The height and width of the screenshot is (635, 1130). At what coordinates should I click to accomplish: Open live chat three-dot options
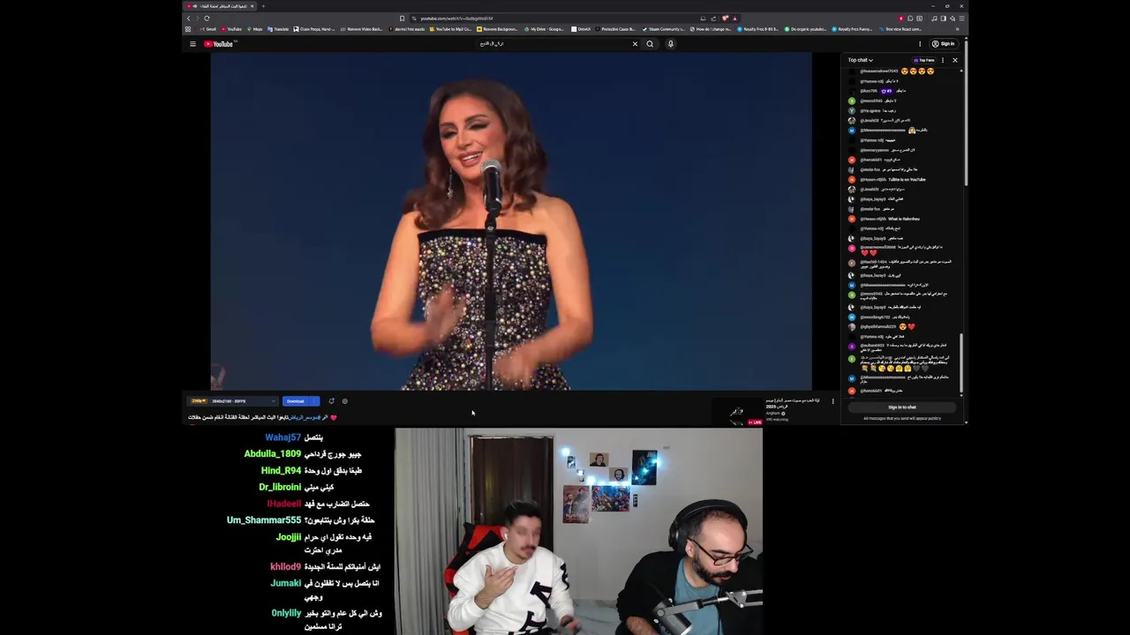pos(943,60)
